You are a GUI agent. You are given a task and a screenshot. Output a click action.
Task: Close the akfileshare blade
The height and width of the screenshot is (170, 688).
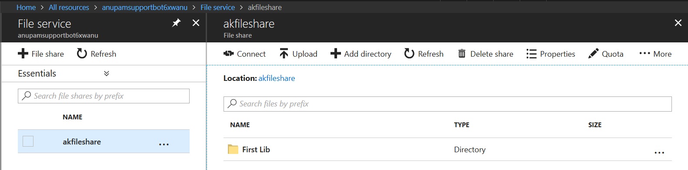coord(678,23)
